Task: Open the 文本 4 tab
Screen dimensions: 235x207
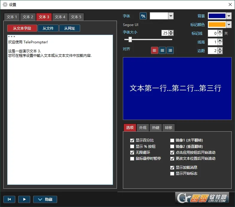Action: 60,17
